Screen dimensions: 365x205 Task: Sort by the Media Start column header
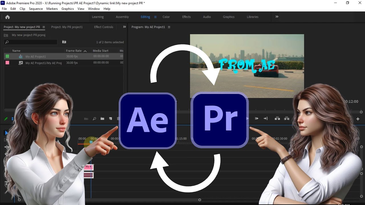click(x=101, y=51)
